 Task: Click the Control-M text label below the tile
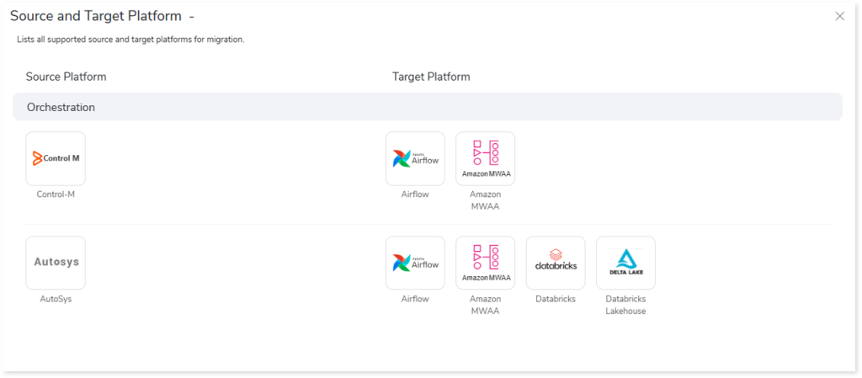click(56, 194)
